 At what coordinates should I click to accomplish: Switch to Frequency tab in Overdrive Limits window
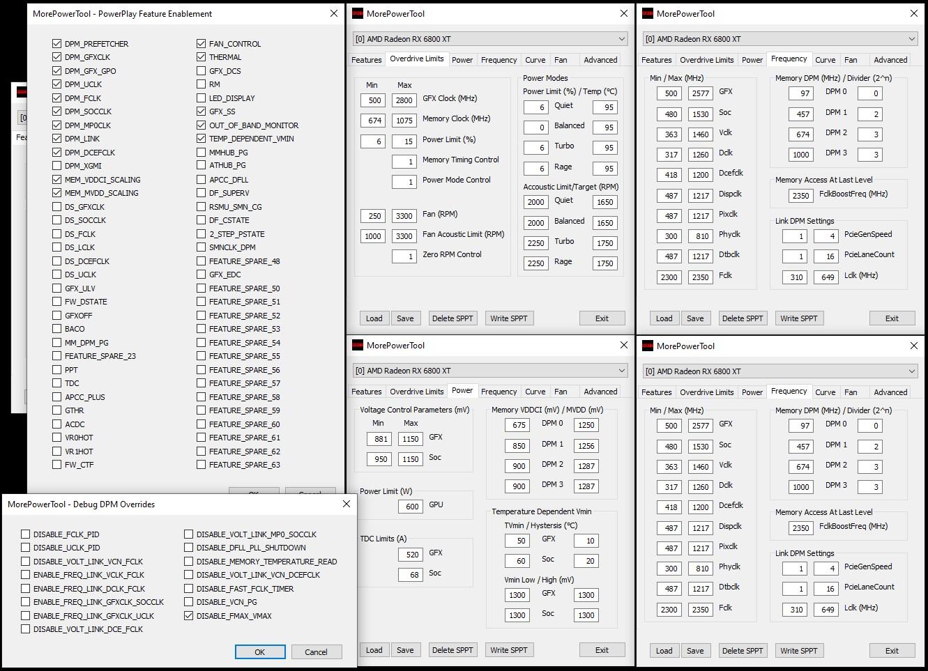tap(499, 60)
